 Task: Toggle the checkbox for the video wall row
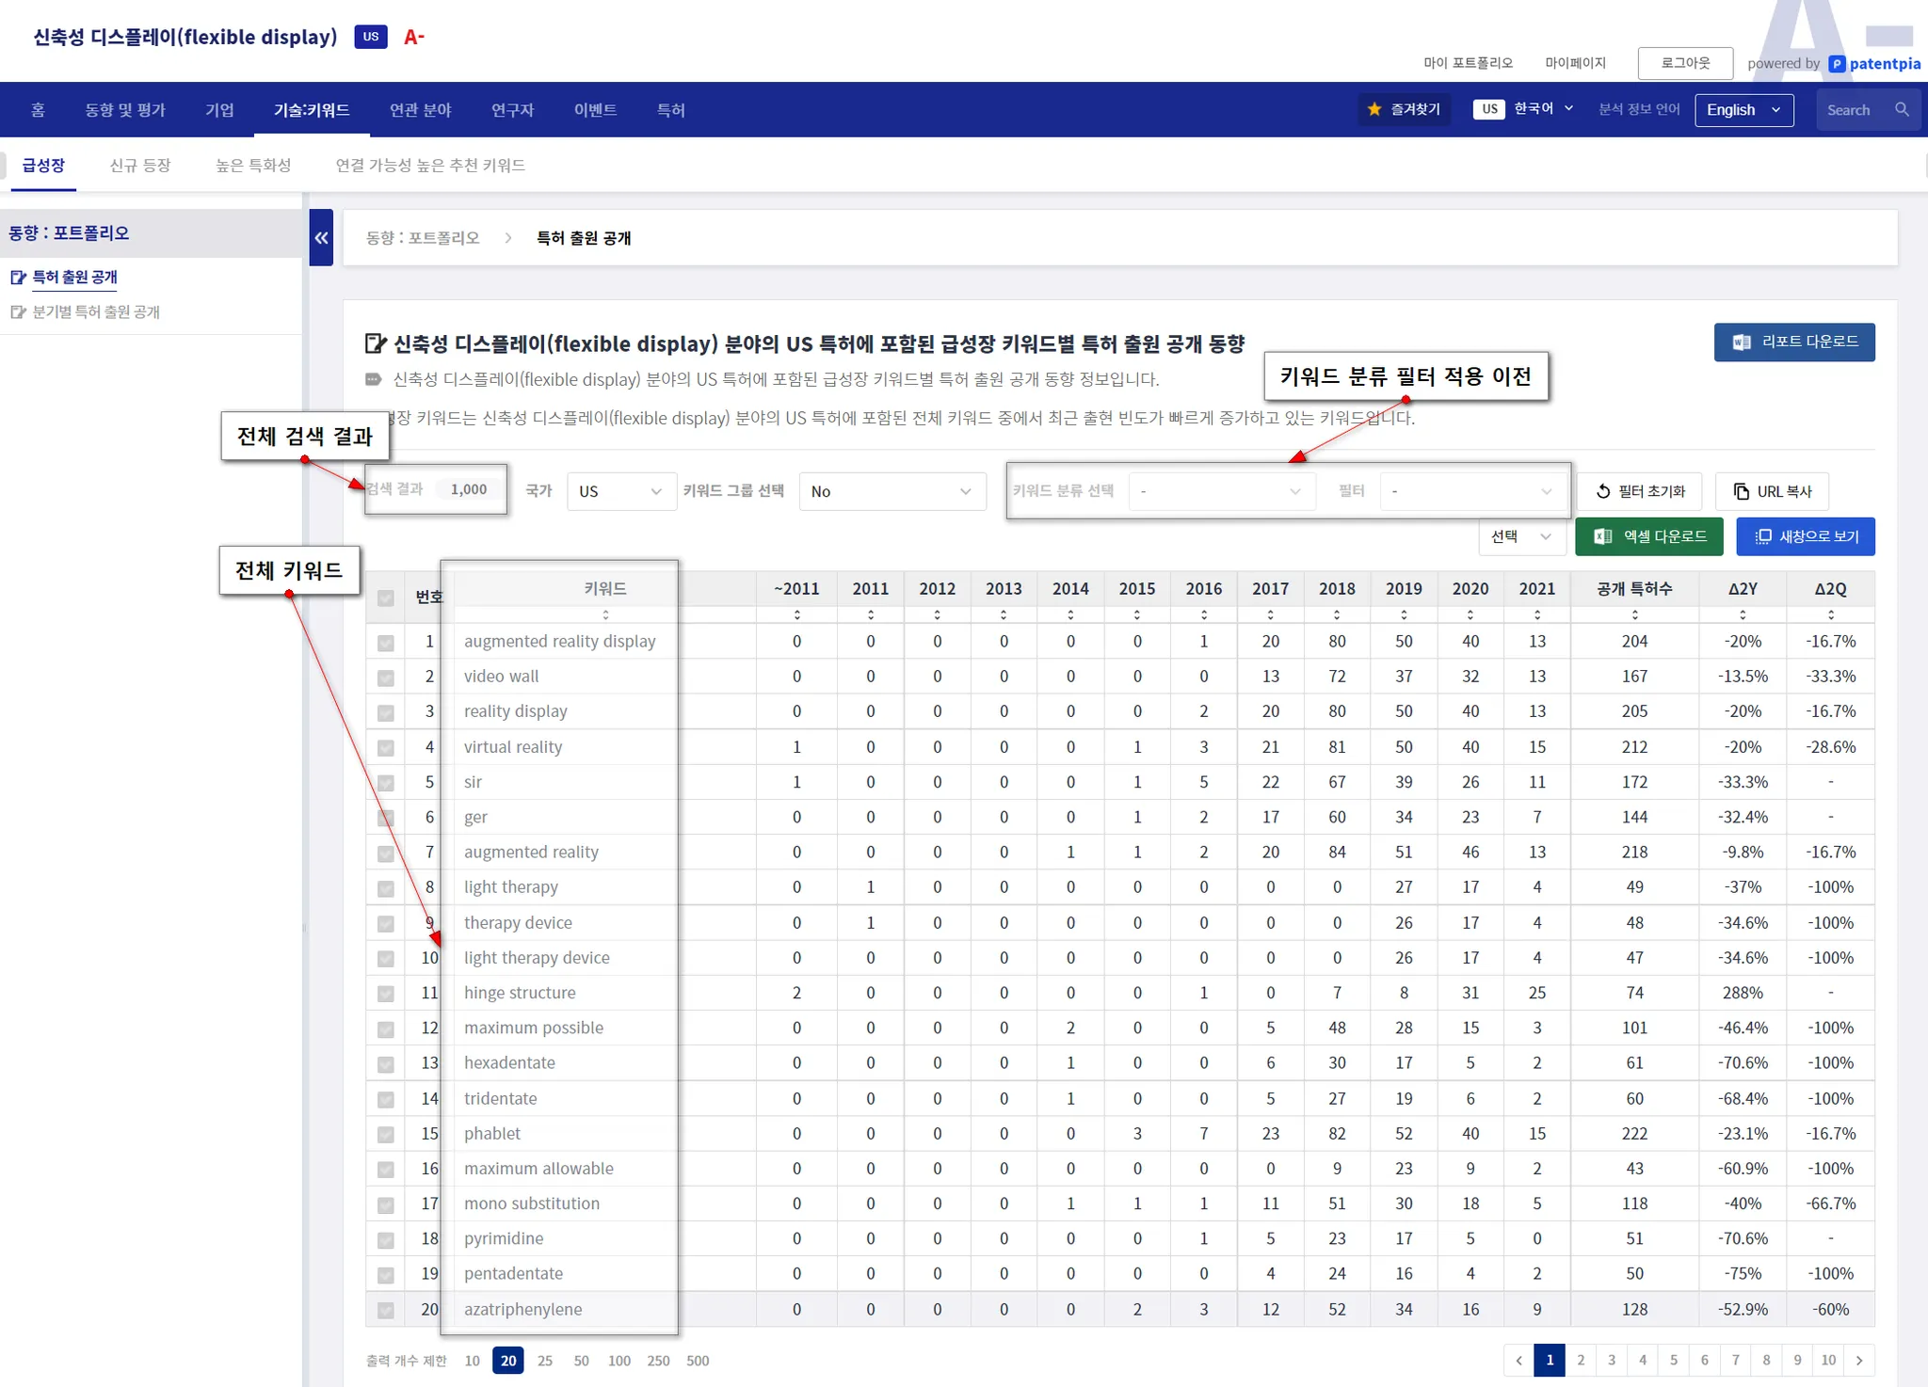tap(386, 678)
